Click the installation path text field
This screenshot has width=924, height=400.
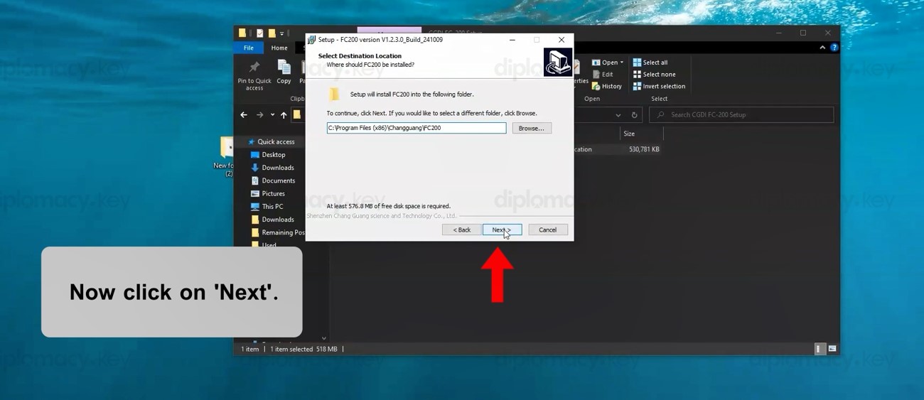(416, 128)
